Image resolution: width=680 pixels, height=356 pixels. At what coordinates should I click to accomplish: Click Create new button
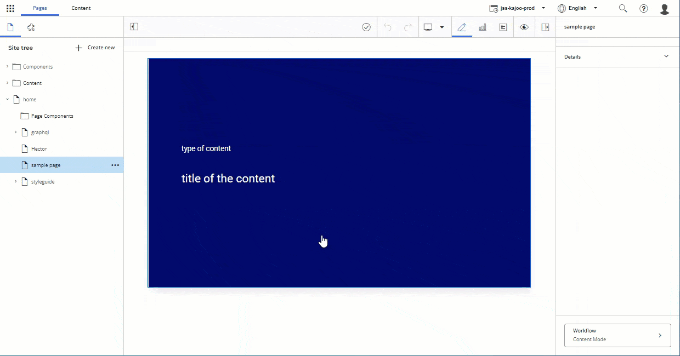[95, 48]
